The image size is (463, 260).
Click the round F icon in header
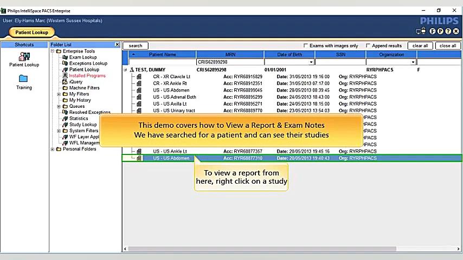433,31
